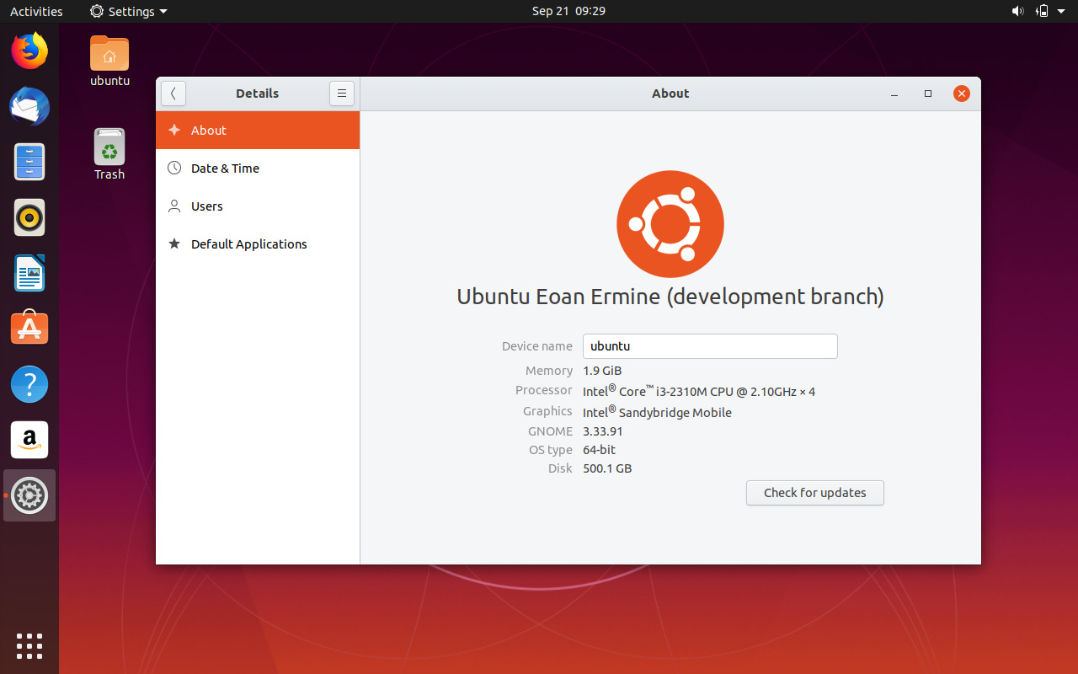Open the Settings menu in the top bar

point(128,11)
